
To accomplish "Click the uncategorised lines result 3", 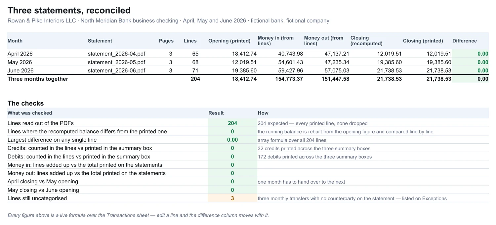I will [232, 198].
